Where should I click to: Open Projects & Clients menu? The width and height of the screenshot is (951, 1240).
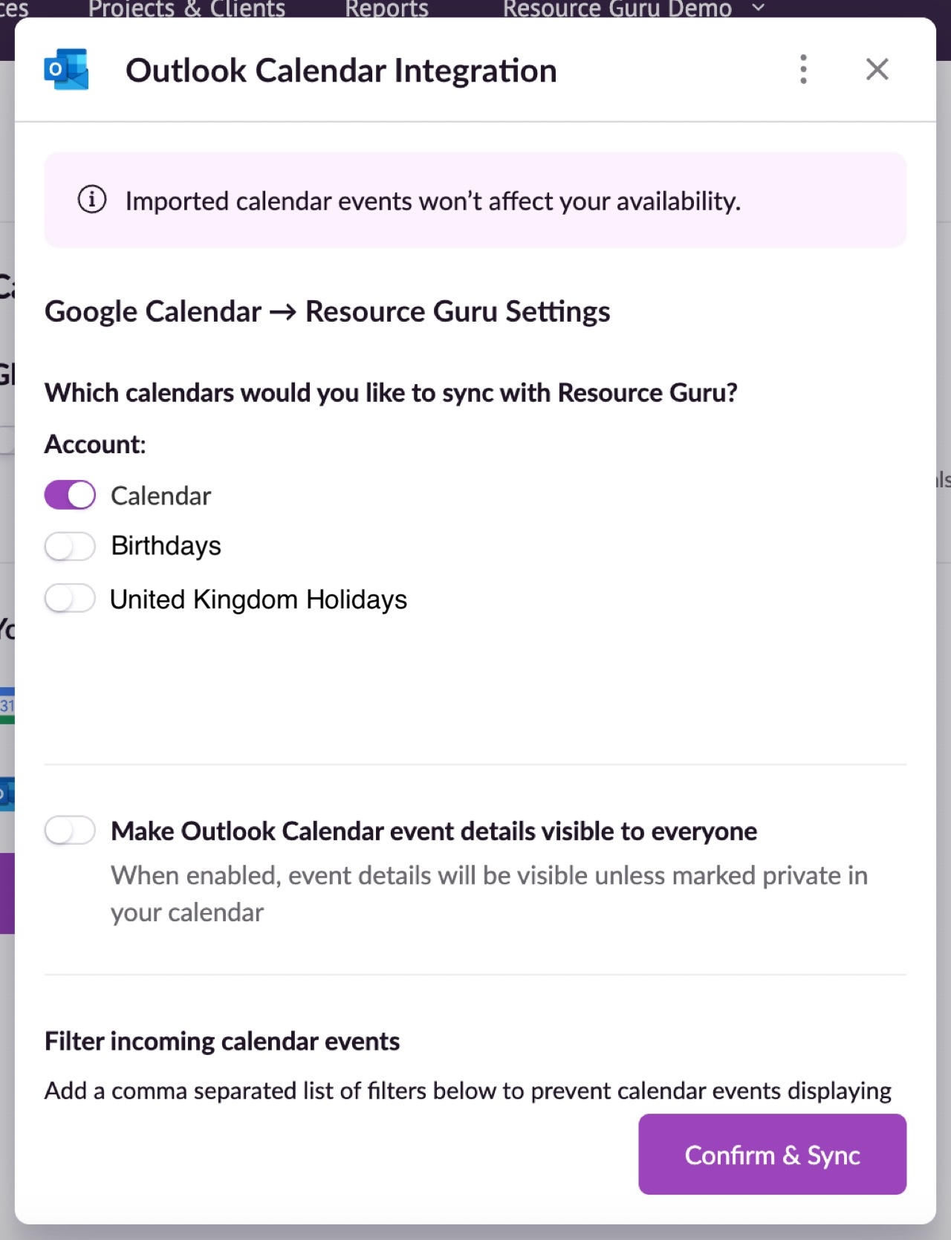tap(186, 9)
